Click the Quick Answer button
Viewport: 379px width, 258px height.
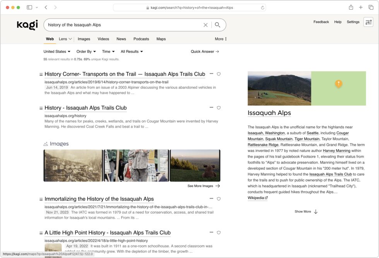205,51
